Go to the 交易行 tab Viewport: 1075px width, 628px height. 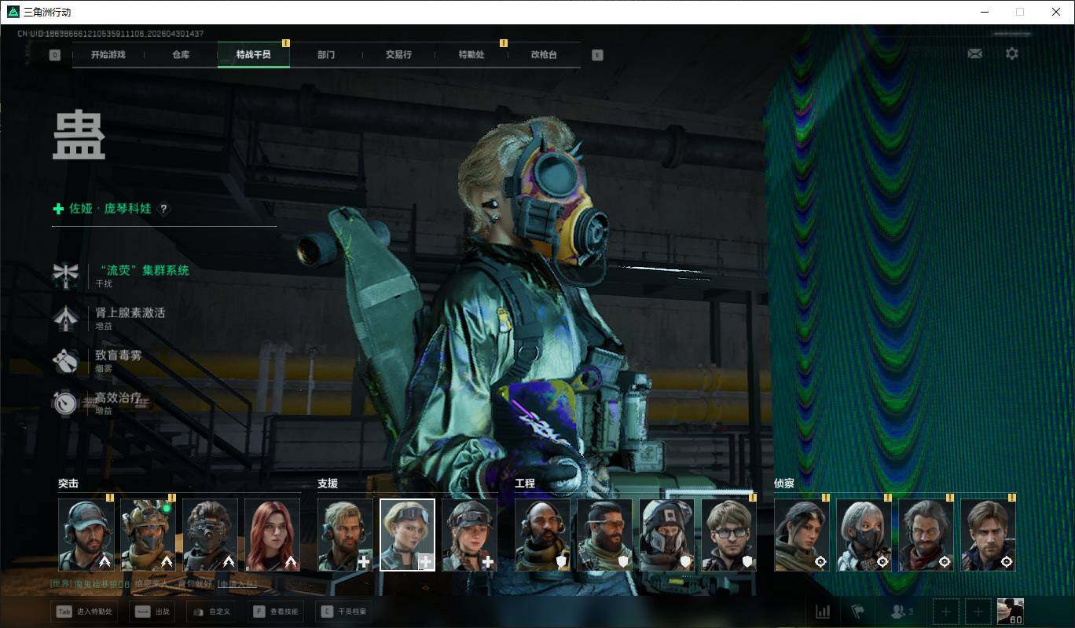[x=398, y=55]
